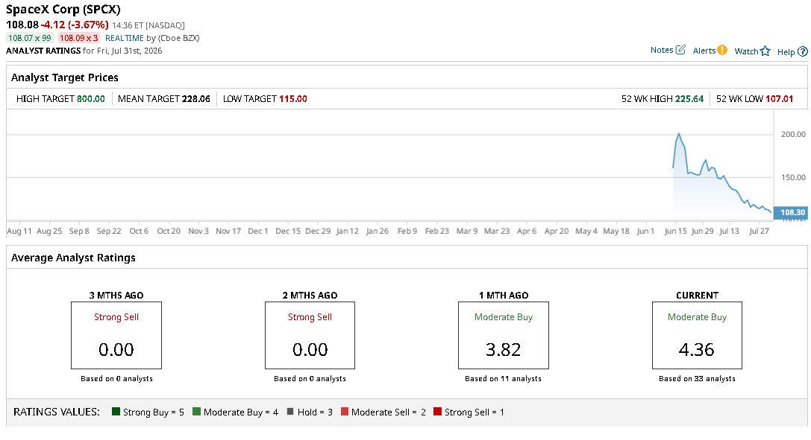The height and width of the screenshot is (440, 811).
Task: Click the LOW TARGET value 115.00
Action: [x=293, y=98]
